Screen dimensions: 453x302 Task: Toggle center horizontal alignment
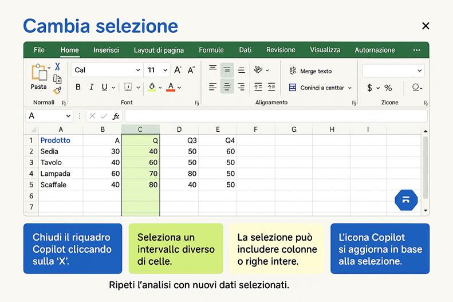[x=227, y=87]
